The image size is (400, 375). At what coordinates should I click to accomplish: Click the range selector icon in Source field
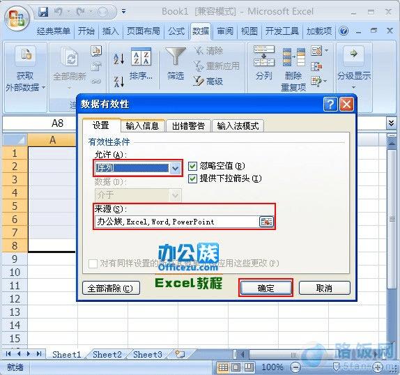[266, 222]
